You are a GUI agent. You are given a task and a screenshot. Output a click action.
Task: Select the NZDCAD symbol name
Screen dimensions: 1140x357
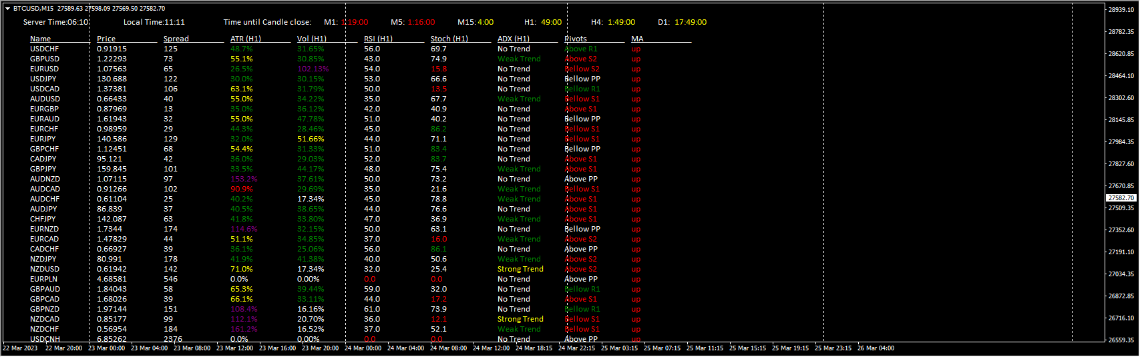tap(45, 319)
